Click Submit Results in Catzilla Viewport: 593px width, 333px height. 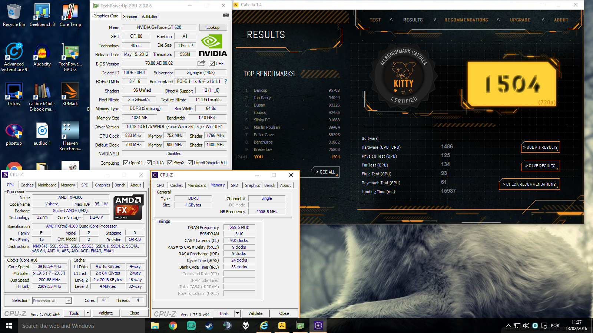(540, 147)
